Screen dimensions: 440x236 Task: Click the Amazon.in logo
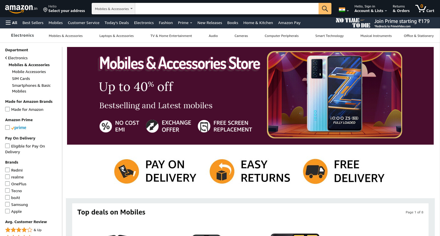pos(21,9)
